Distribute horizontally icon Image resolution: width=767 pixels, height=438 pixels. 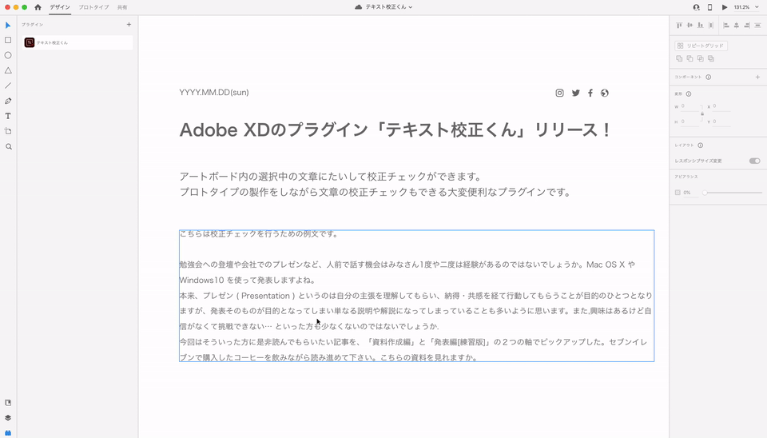click(757, 25)
